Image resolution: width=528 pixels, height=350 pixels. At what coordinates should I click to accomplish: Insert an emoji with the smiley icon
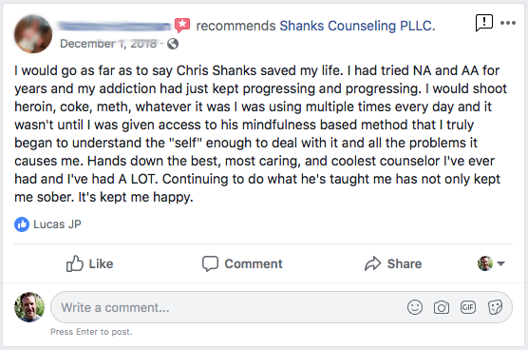point(415,307)
